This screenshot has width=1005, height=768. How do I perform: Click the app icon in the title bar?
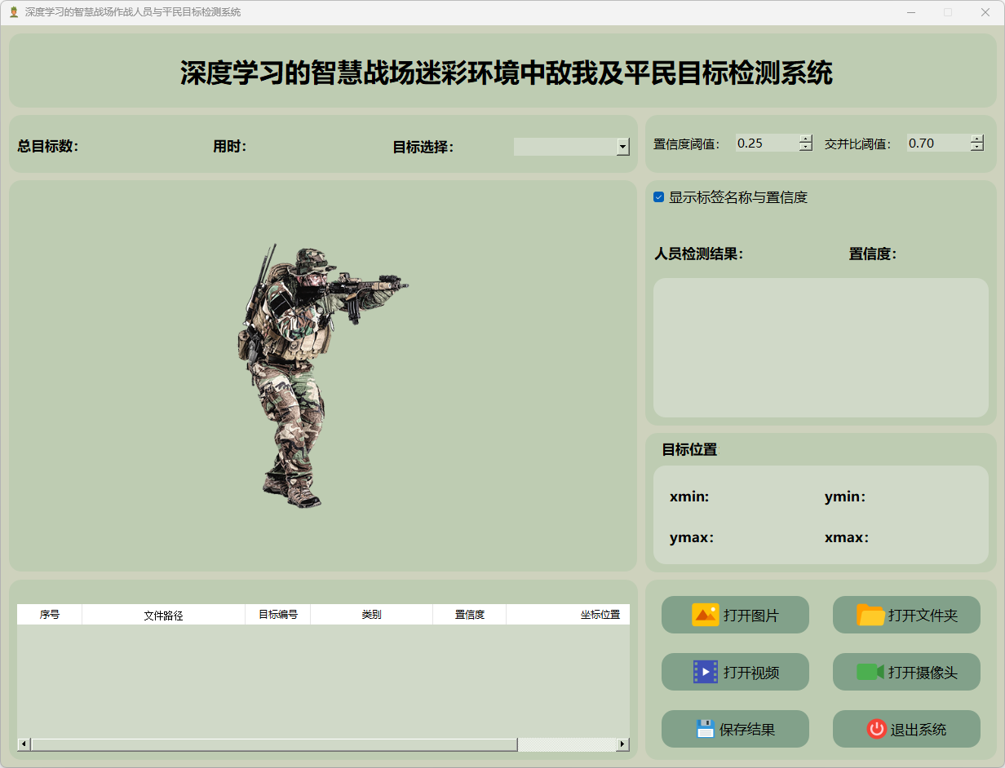(13, 12)
